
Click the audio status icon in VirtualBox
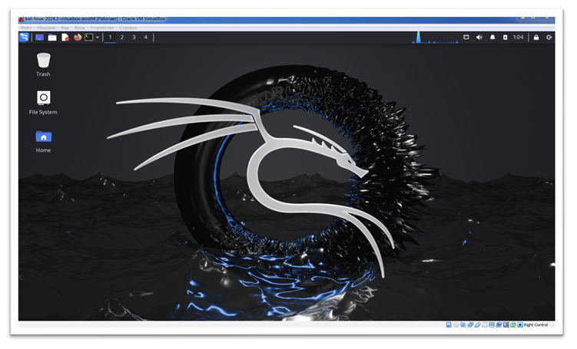point(463,324)
